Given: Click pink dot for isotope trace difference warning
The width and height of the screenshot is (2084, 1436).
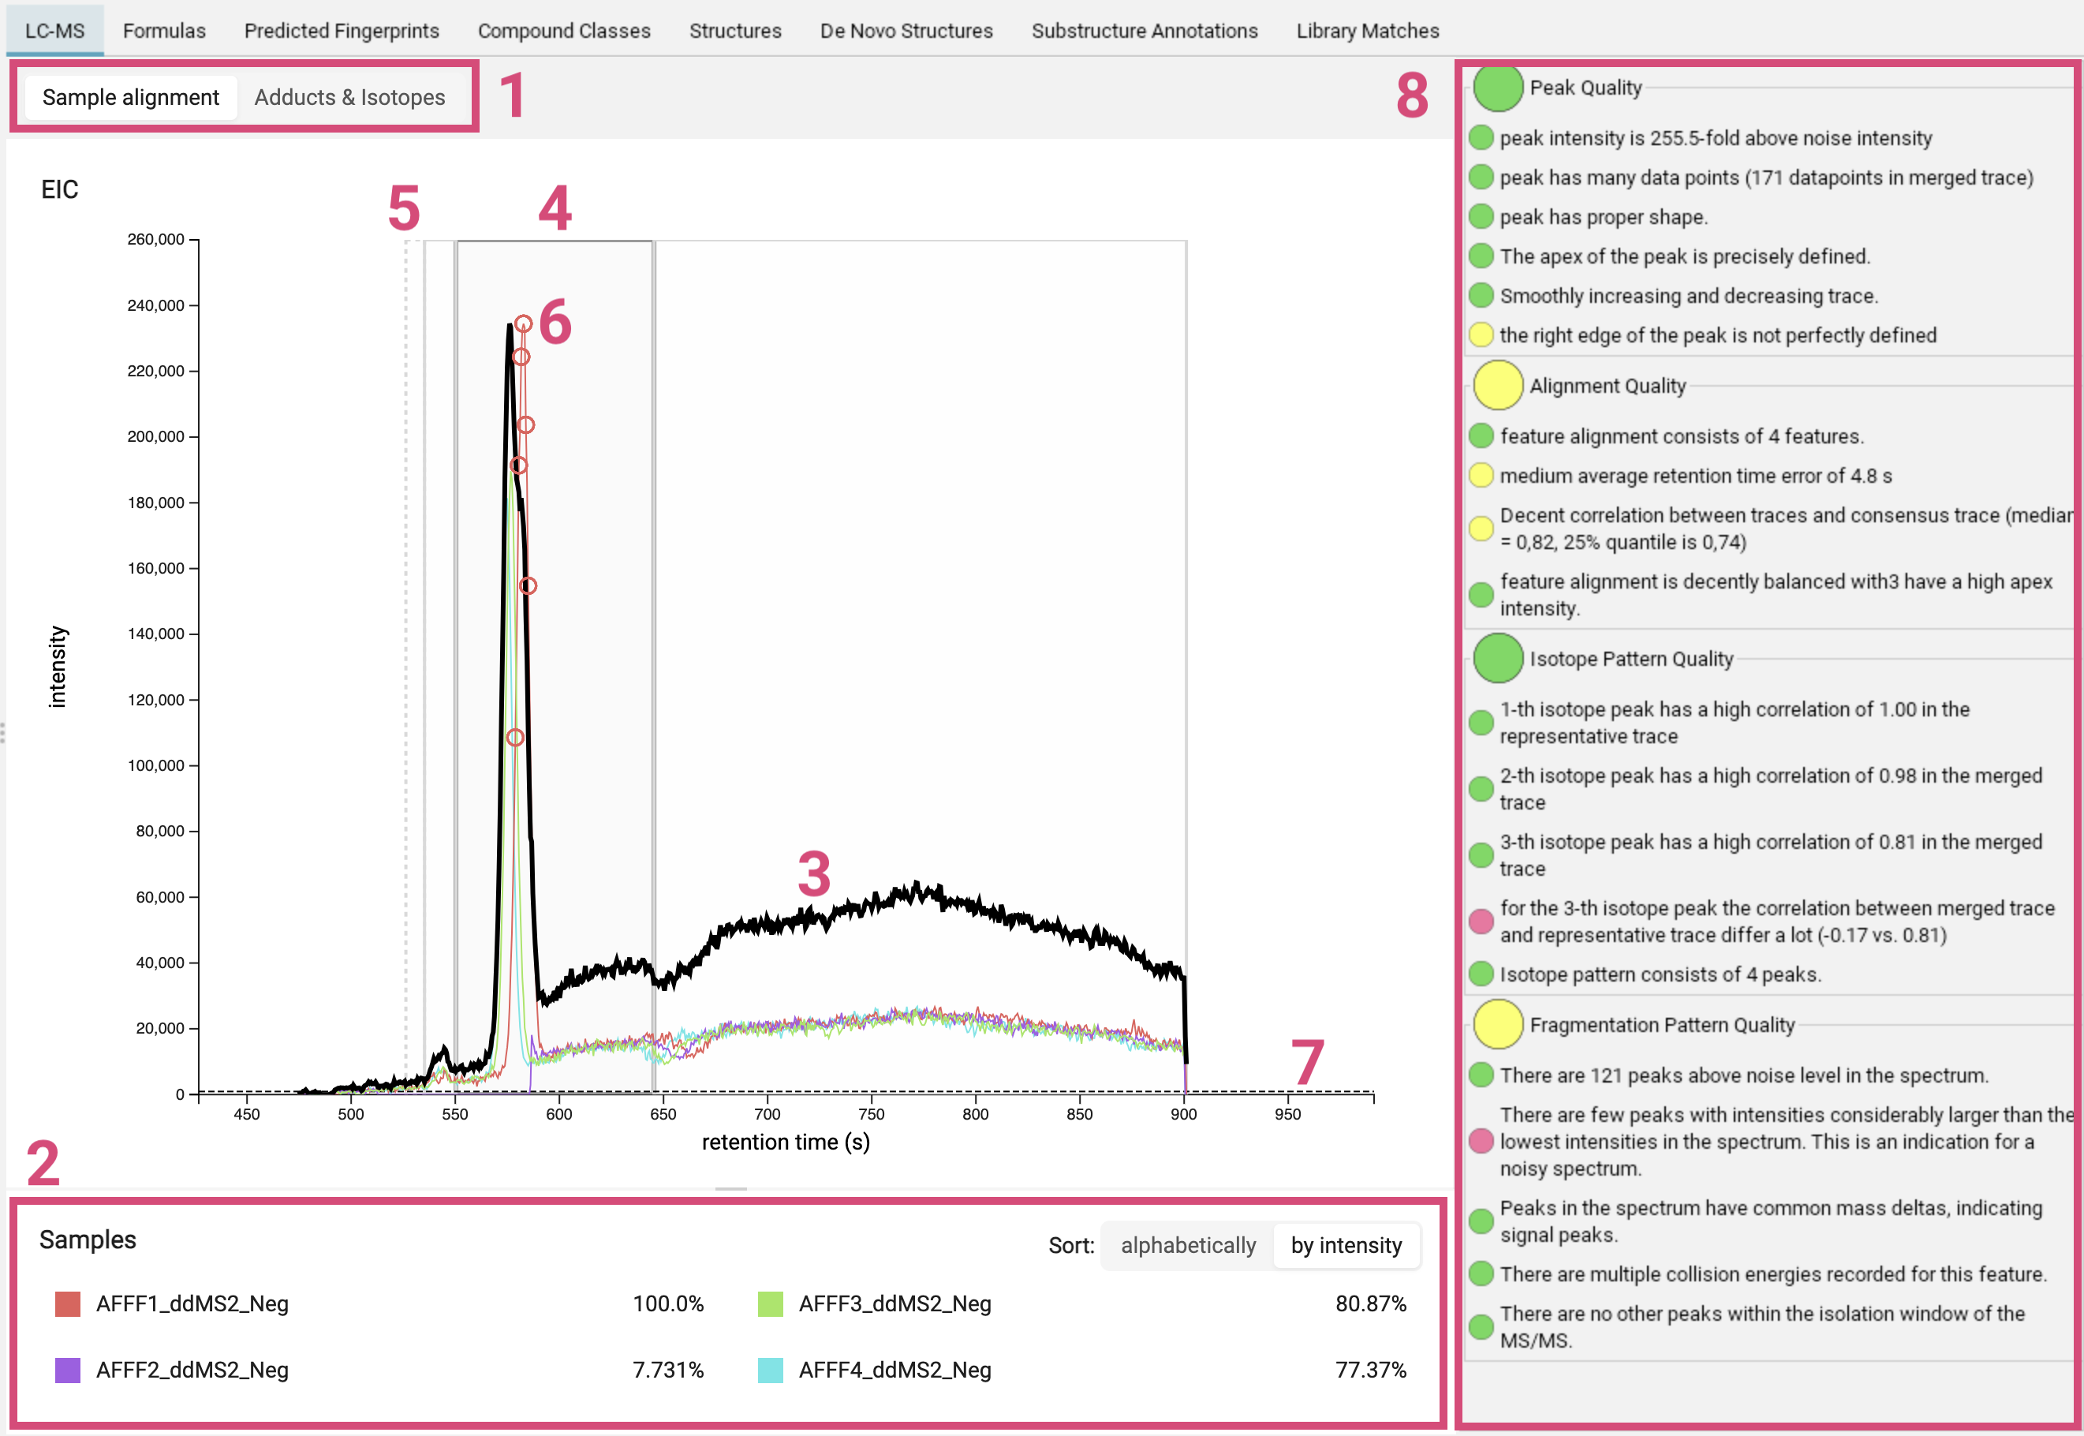Looking at the screenshot, I should tap(1481, 922).
